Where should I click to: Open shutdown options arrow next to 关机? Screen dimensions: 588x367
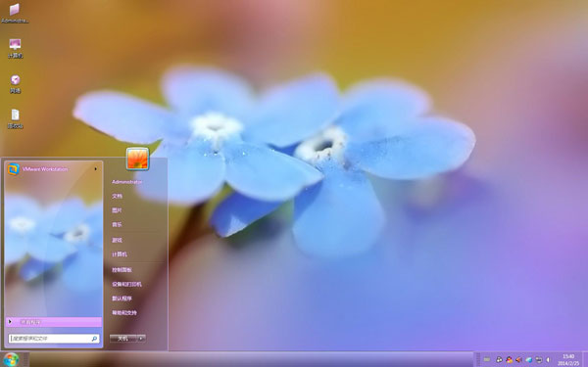coord(141,339)
